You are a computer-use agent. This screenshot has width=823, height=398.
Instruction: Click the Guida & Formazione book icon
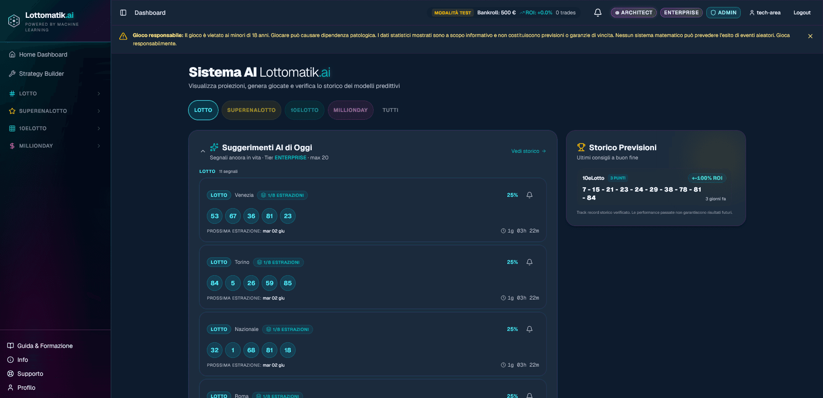pyautogui.click(x=10, y=346)
